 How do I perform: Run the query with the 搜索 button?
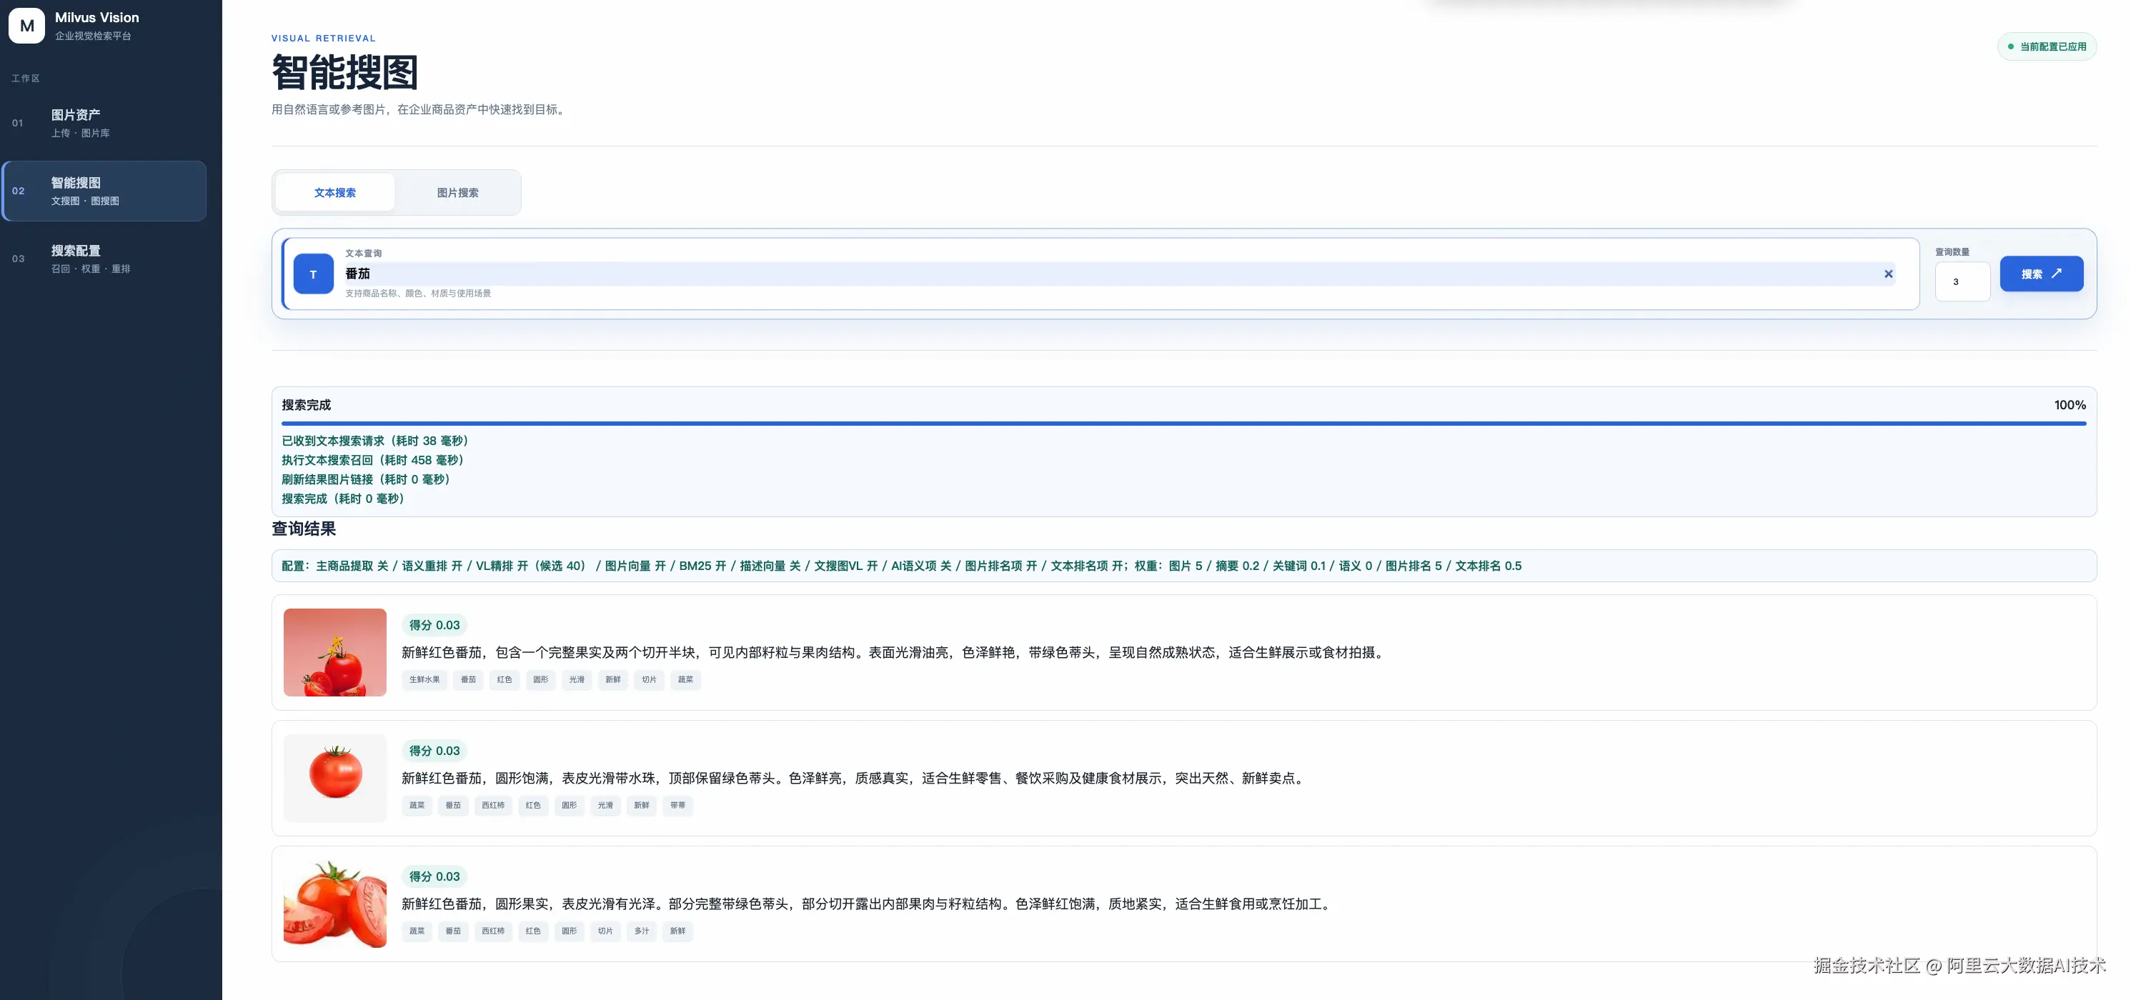pos(2042,274)
